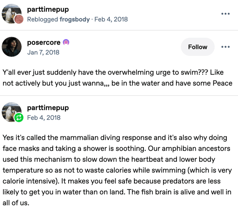Click the Feb 4, 2018 date under the reply's username
This screenshot has width=238, height=211.
[x=44, y=117]
